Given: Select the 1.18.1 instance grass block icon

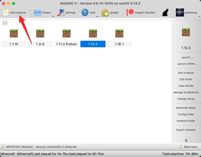Looking at the screenshot, I should point(119,33).
